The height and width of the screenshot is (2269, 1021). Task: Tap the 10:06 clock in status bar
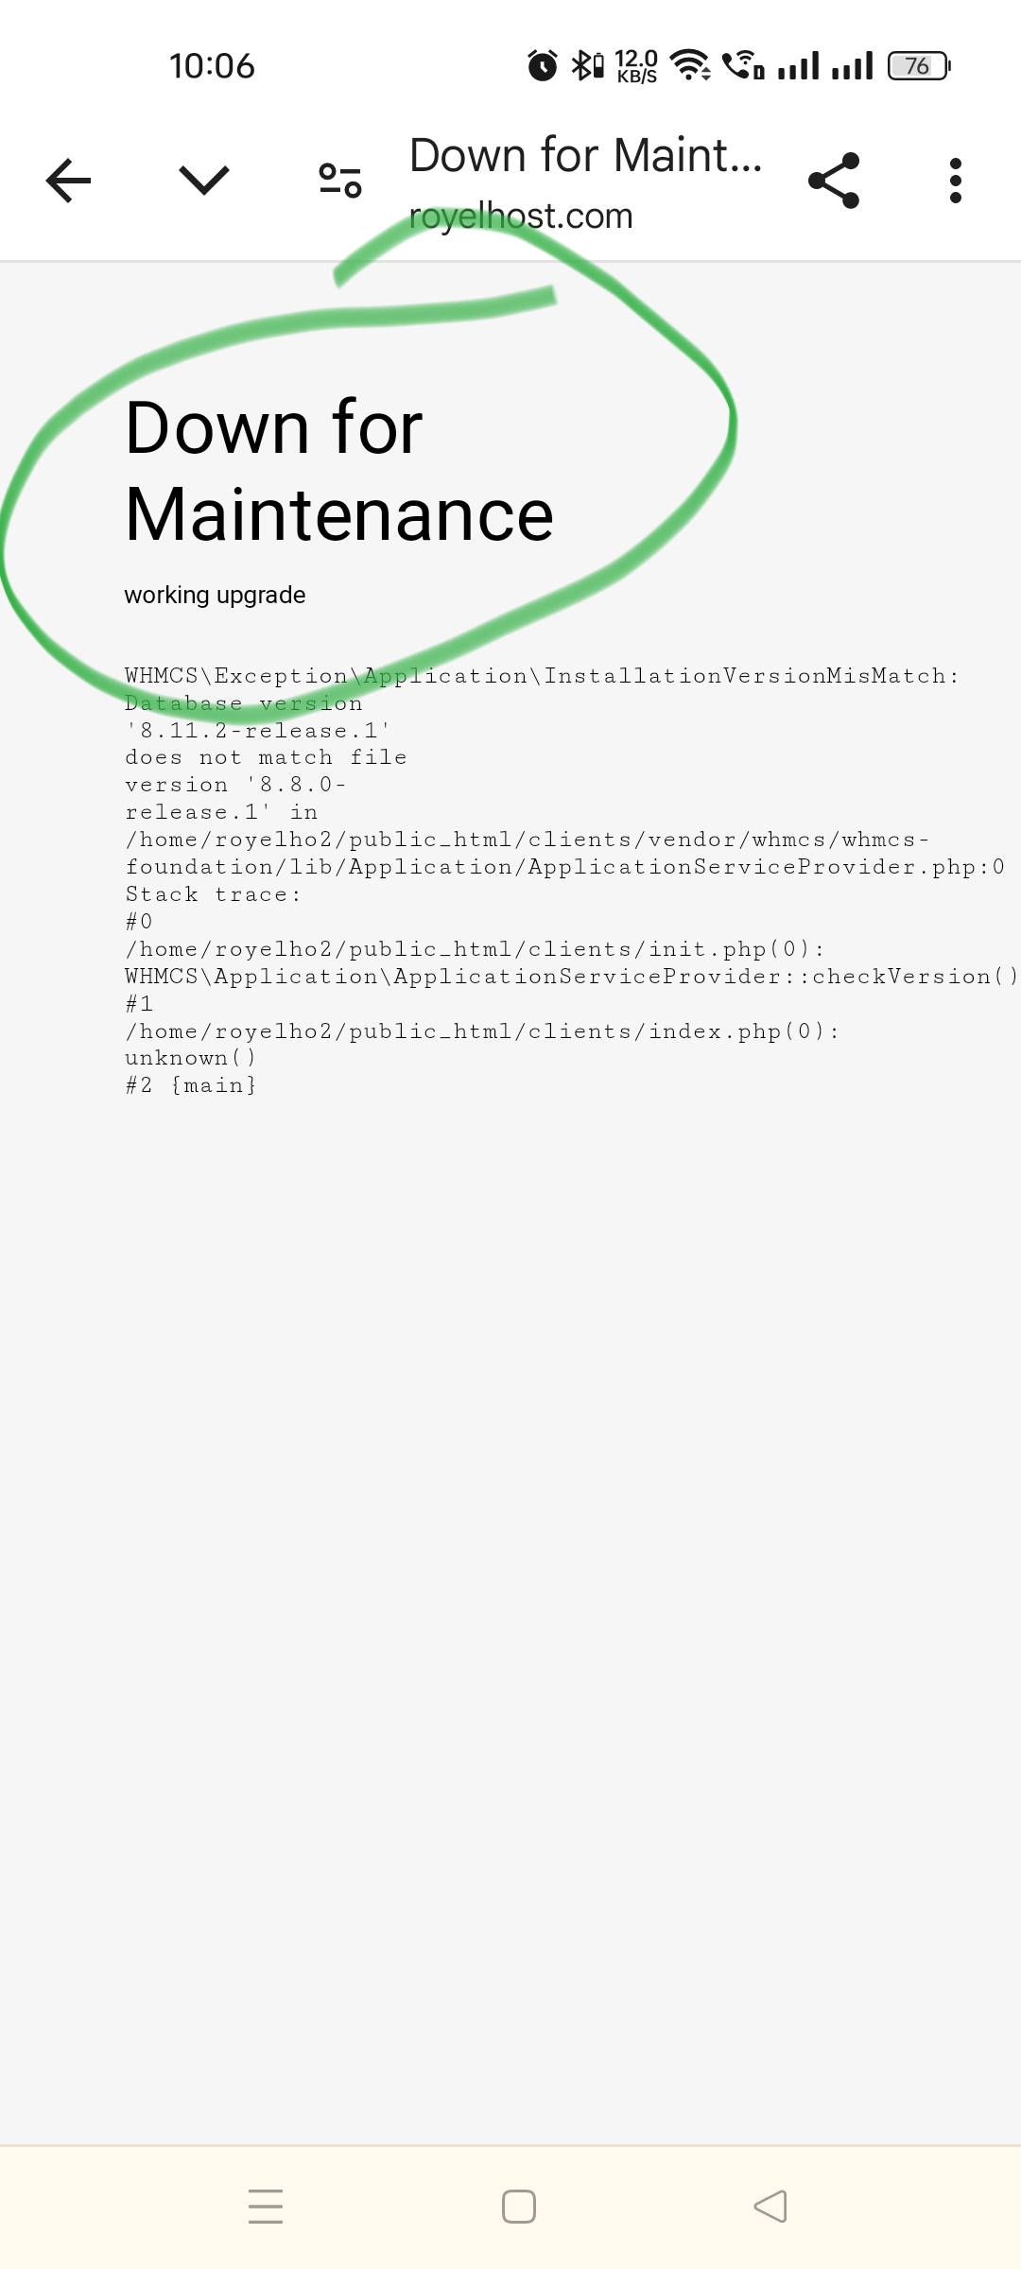tap(212, 65)
